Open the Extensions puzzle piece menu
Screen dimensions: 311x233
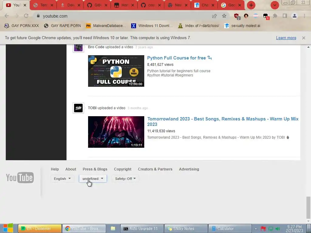tap(275, 16)
